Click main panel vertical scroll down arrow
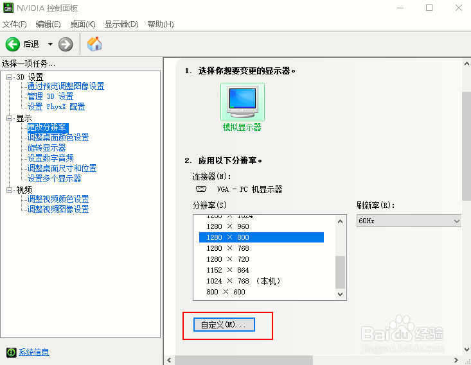This screenshot has width=471, height=365. [x=467, y=350]
